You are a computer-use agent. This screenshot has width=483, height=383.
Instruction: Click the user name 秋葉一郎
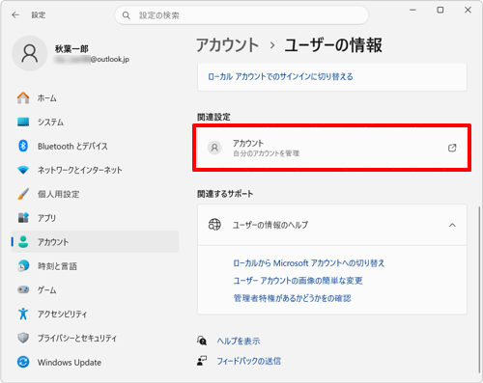71,49
